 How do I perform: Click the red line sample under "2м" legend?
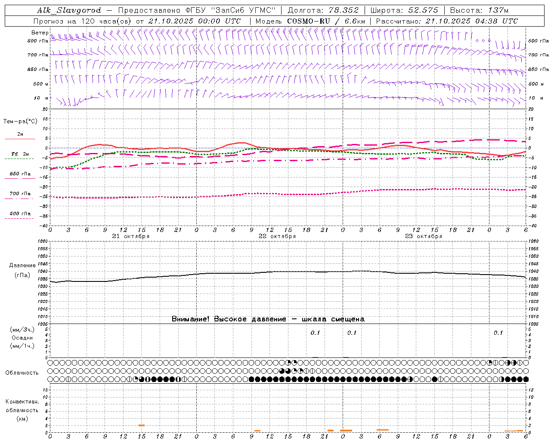coord(20,139)
